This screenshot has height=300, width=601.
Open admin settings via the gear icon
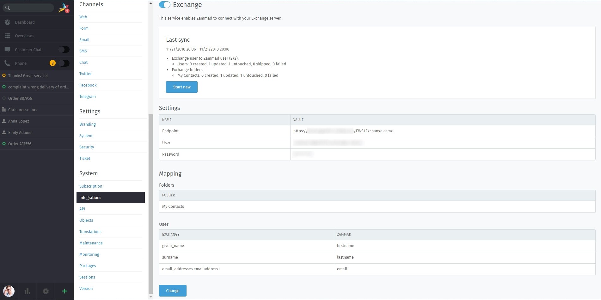(46, 291)
